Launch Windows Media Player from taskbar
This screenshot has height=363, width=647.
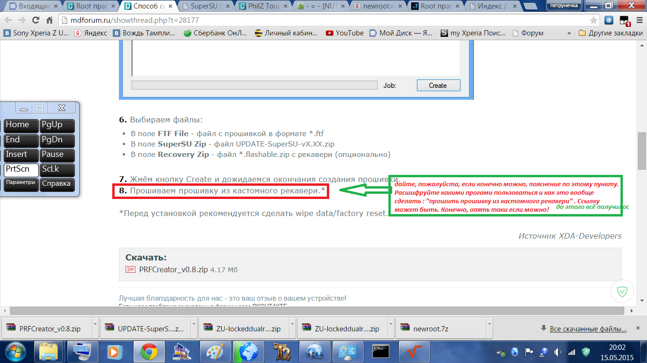tap(115, 351)
